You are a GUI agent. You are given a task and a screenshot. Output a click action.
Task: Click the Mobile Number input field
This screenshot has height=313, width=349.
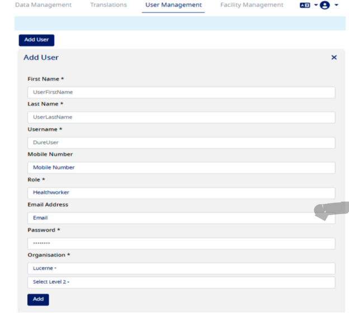181,168
